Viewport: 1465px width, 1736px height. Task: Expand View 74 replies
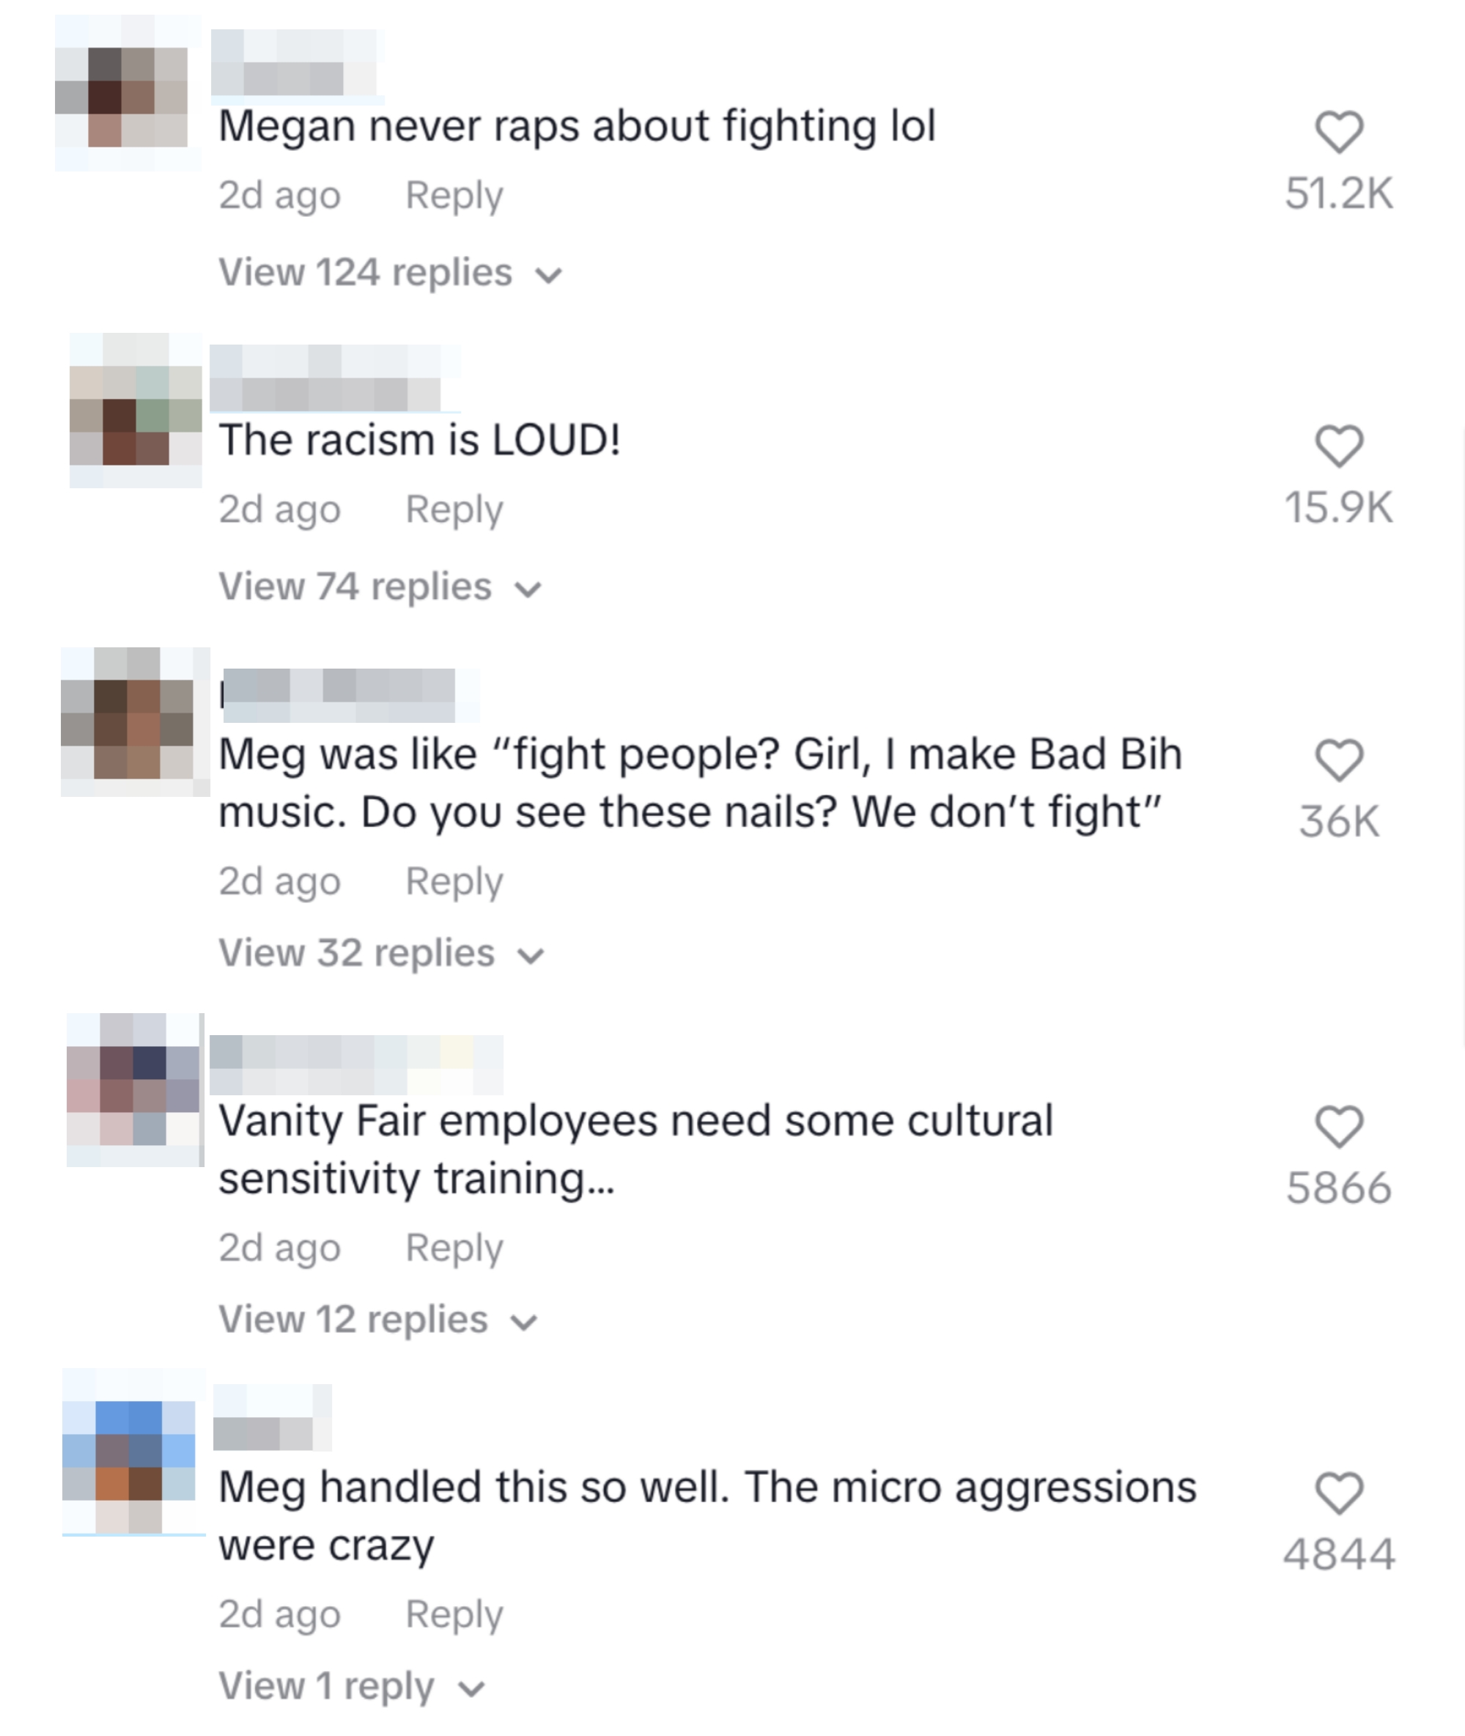380,587
